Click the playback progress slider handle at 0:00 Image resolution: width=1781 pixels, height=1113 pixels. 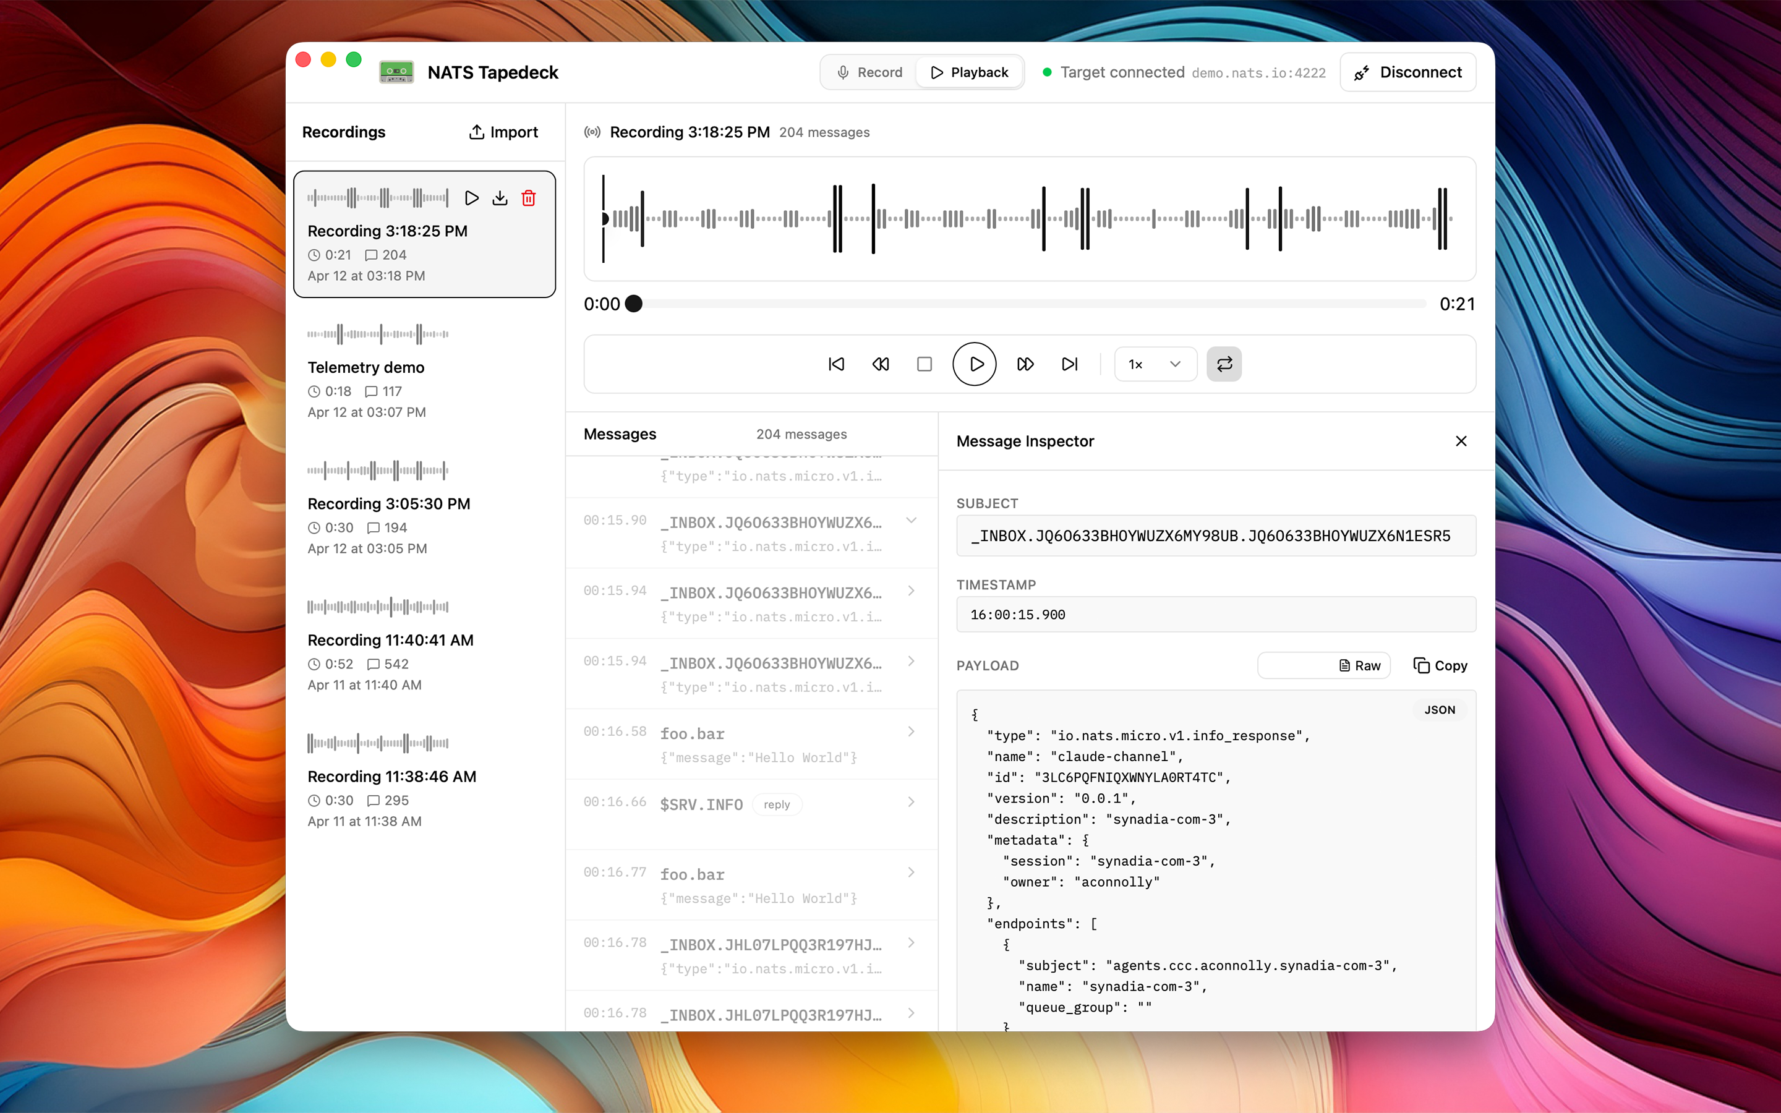tap(634, 303)
